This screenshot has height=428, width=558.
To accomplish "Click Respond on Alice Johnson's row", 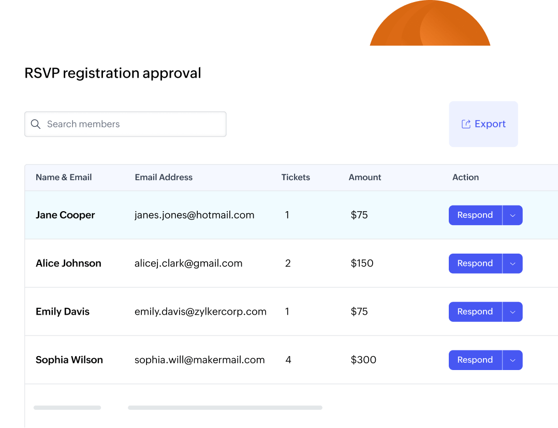I will coord(475,263).
